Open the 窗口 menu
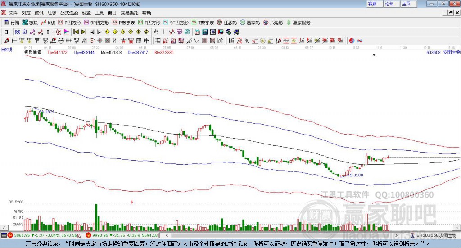This screenshot has width=461, height=248. tap(112, 13)
